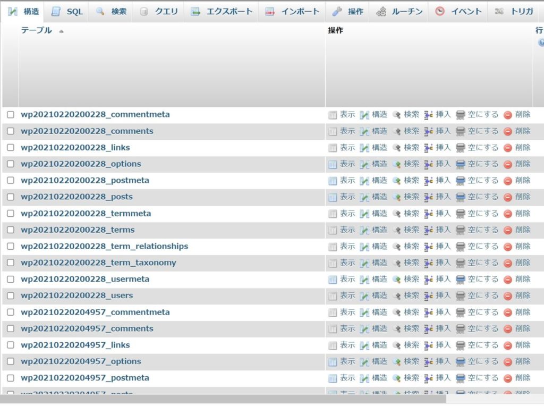Click insert icon for wp20210220204957_options
Screen dimensions: 544x406
(x=429, y=361)
